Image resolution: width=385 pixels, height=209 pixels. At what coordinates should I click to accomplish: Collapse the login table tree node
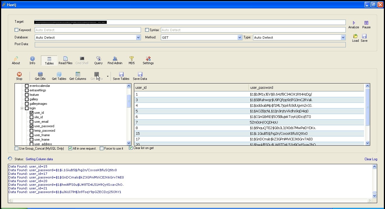(x=22, y=108)
